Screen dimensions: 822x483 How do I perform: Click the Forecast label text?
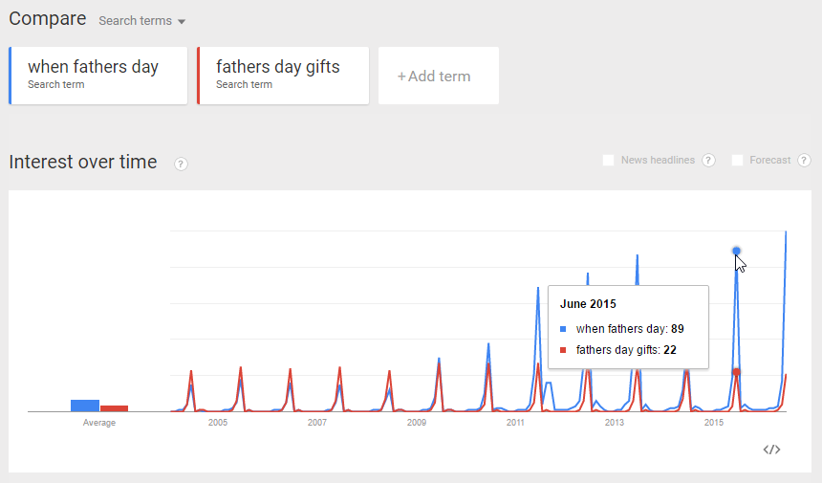[770, 160]
